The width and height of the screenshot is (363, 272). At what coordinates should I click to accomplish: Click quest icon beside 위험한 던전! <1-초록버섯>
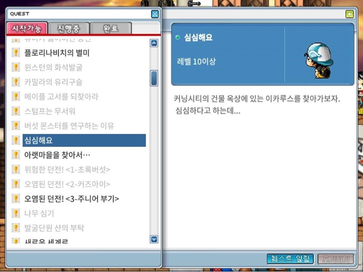pos(16,169)
